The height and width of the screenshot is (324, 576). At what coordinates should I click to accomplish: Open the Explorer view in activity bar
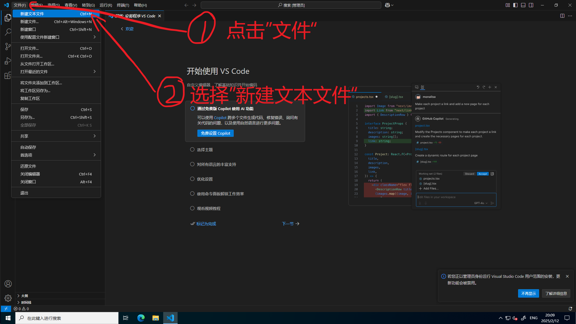point(8,18)
